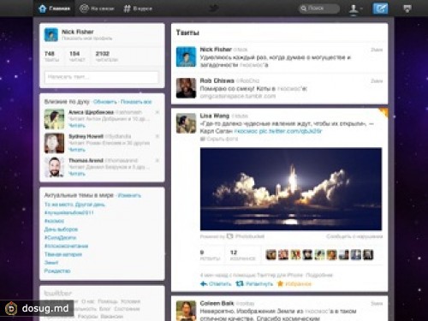
Task: Open Thomas Arend avatar
Action: click(x=54, y=167)
